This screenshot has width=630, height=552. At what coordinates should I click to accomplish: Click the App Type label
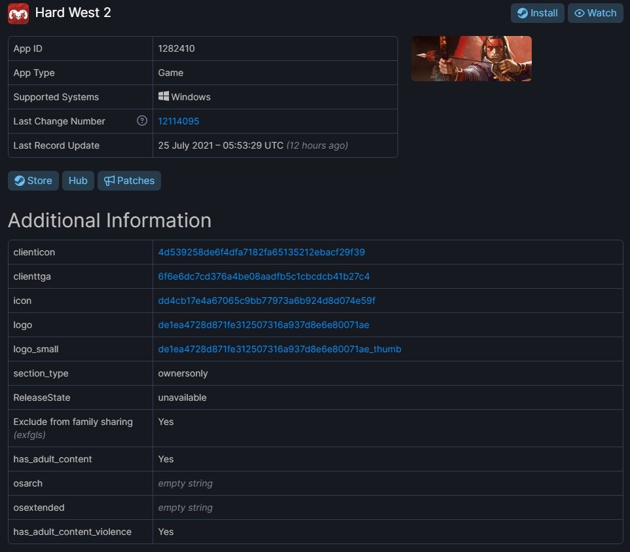34,73
